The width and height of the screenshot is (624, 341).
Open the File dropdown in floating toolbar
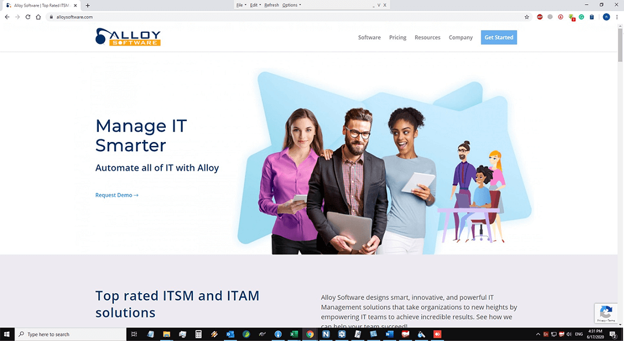point(241,5)
